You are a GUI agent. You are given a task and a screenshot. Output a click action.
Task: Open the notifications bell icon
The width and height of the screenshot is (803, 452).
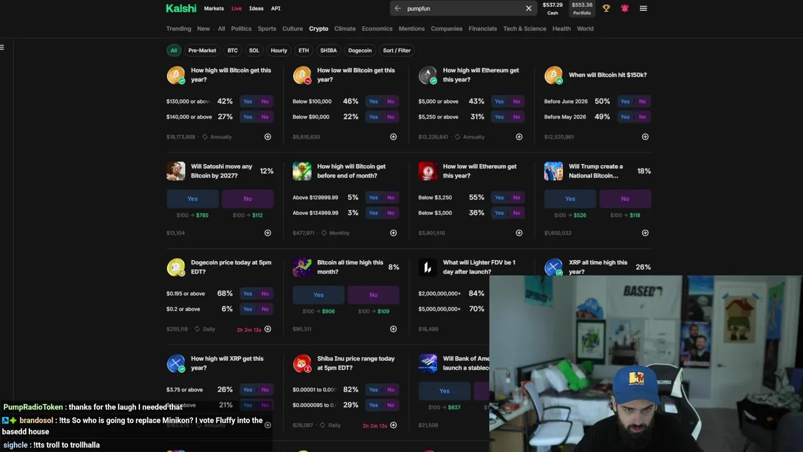tap(625, 8)
